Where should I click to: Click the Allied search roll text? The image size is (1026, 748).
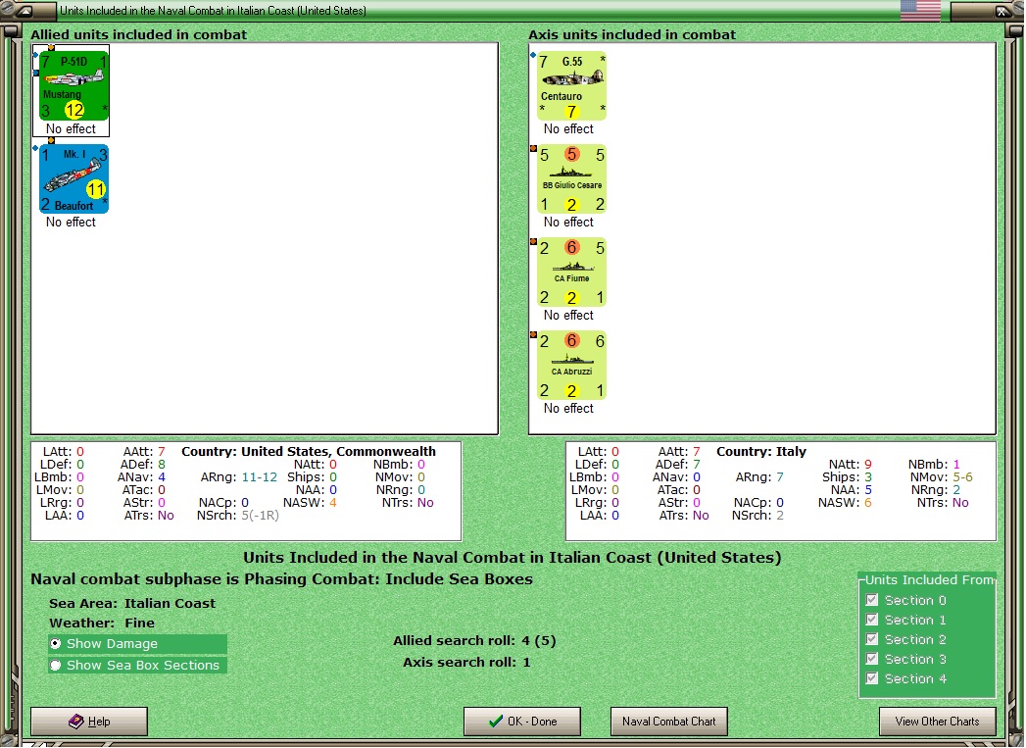point(474,641)
